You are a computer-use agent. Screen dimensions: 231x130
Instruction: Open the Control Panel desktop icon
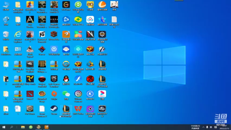(18, 51)
